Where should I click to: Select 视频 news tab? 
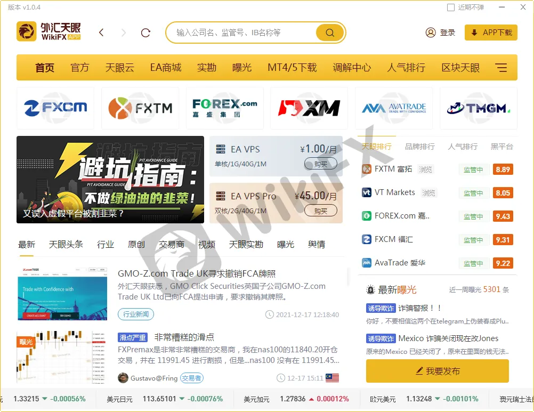[207, 244]
